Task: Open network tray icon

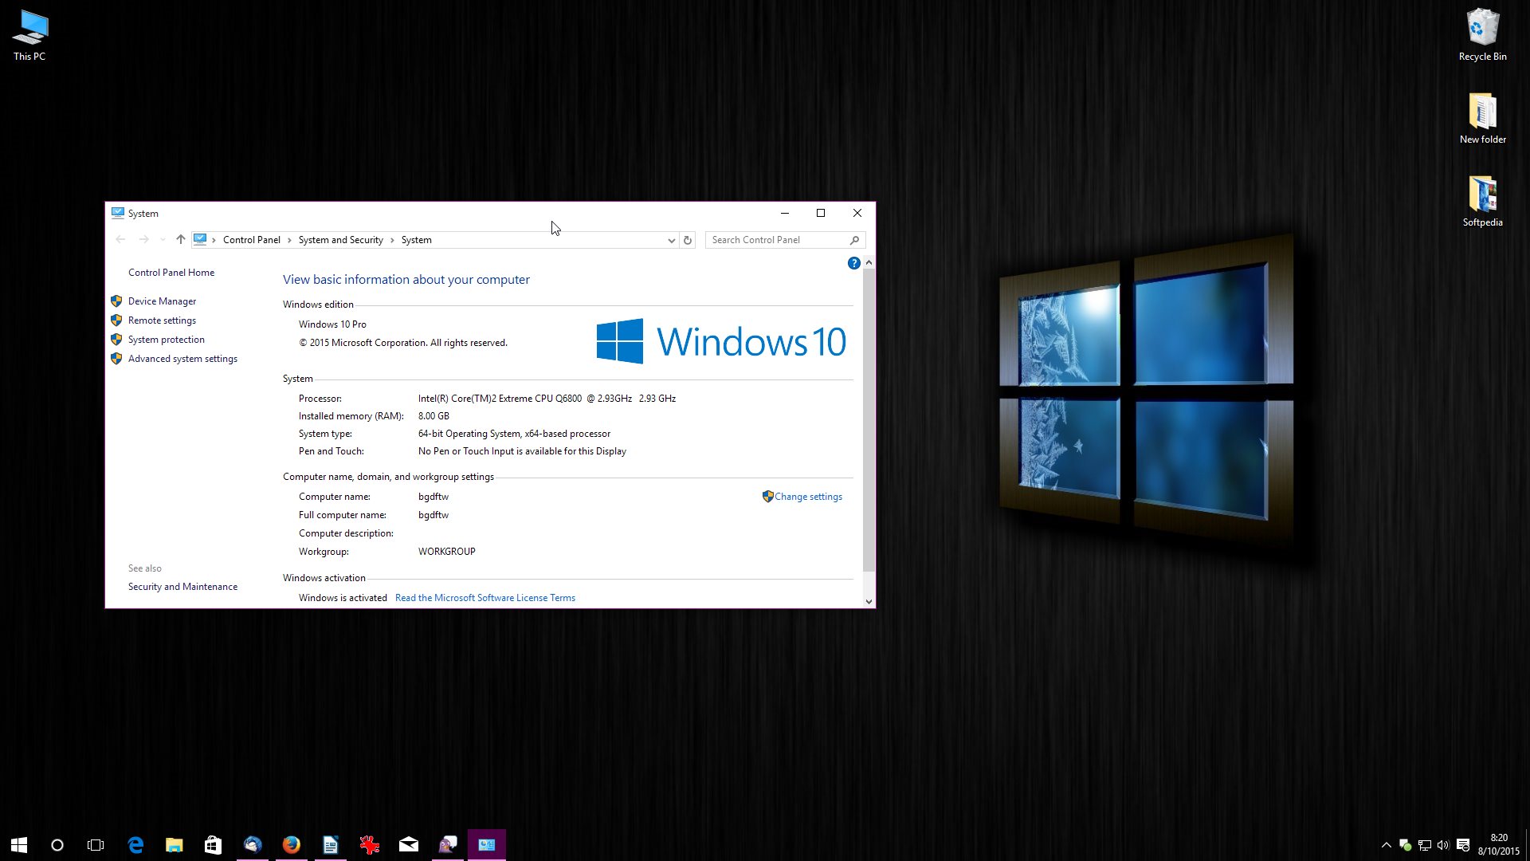Action: (x=1425, y=845)
